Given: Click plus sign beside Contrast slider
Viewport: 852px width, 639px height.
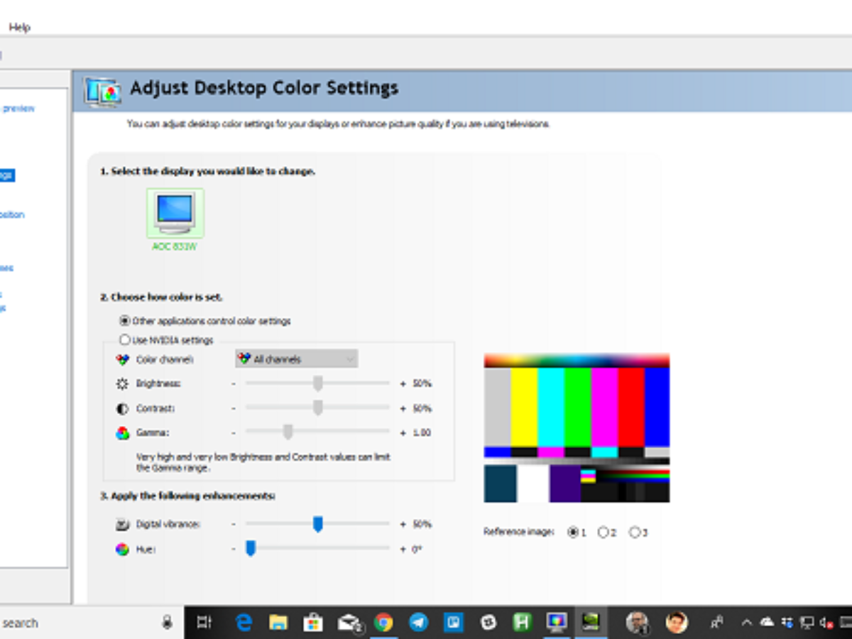Looking at the screenshot, I should click(x=403, y=408).
